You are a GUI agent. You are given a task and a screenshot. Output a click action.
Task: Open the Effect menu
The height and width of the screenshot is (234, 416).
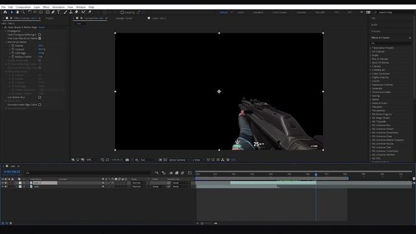46,7
